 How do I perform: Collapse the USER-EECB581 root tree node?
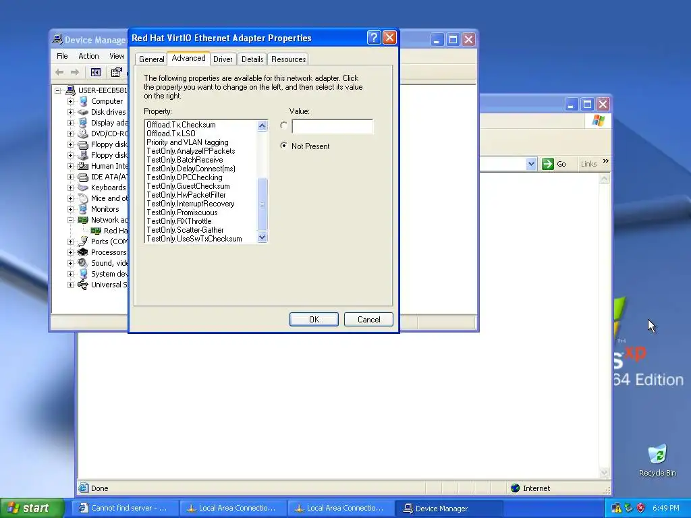pos(58,90)
